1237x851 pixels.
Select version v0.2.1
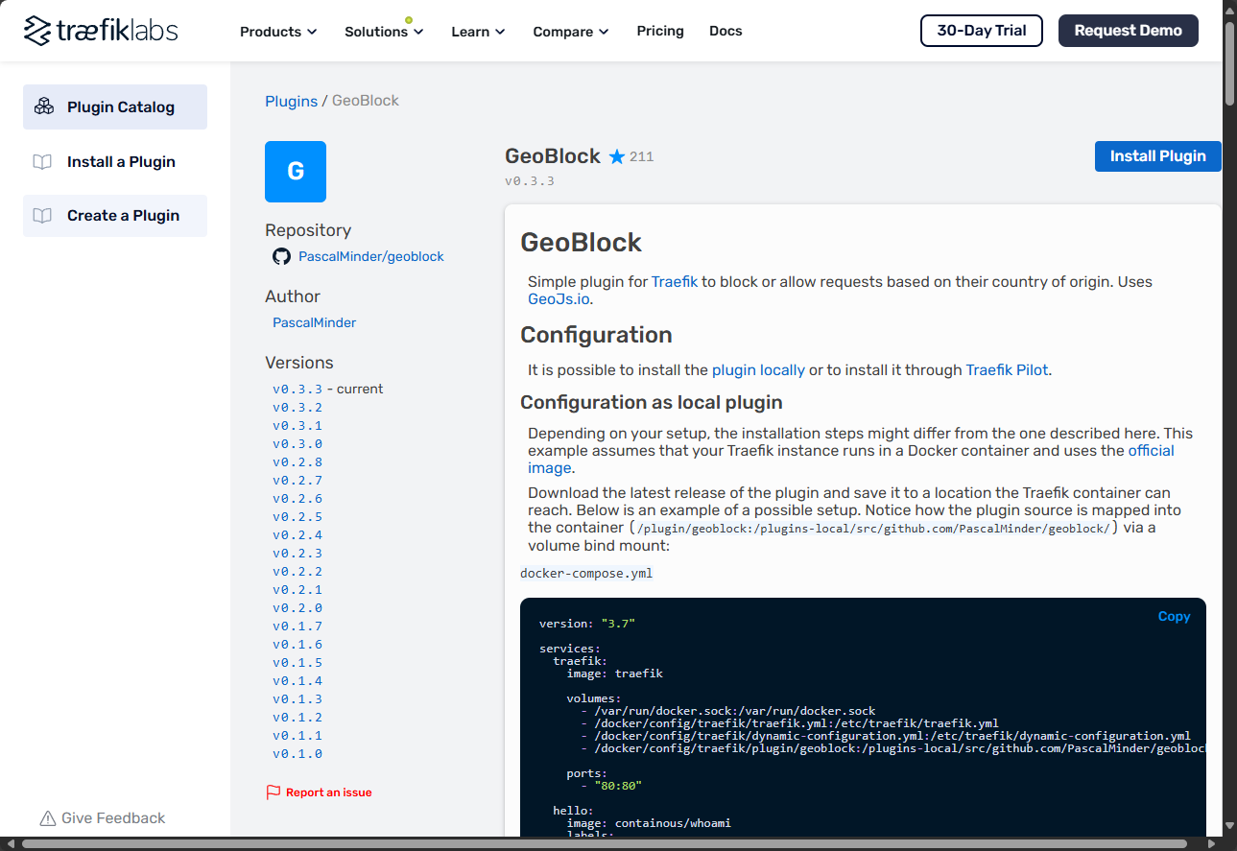[x=297, y=589]
